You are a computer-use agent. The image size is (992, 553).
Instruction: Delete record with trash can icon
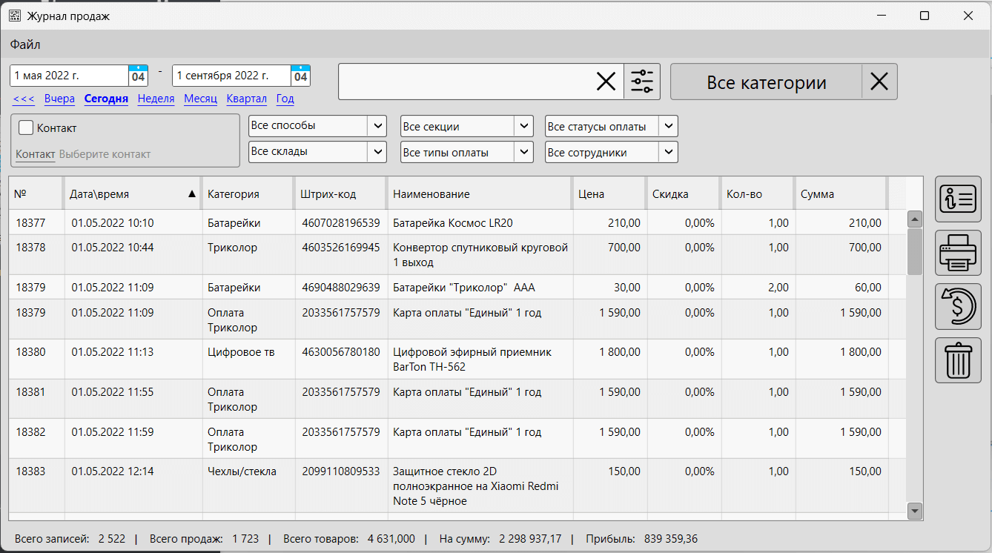coord(958,360)
